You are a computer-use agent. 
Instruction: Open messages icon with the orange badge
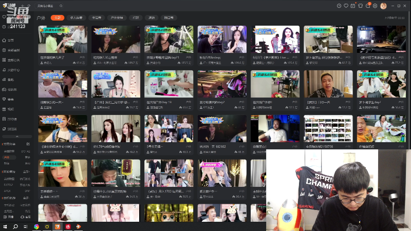368,6
